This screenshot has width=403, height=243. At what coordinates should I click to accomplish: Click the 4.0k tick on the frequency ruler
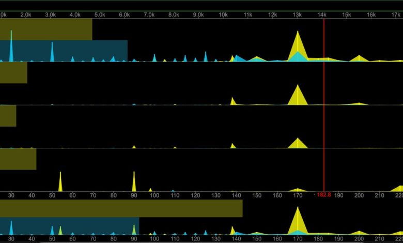pyautogui.click(x=75, y=16)
